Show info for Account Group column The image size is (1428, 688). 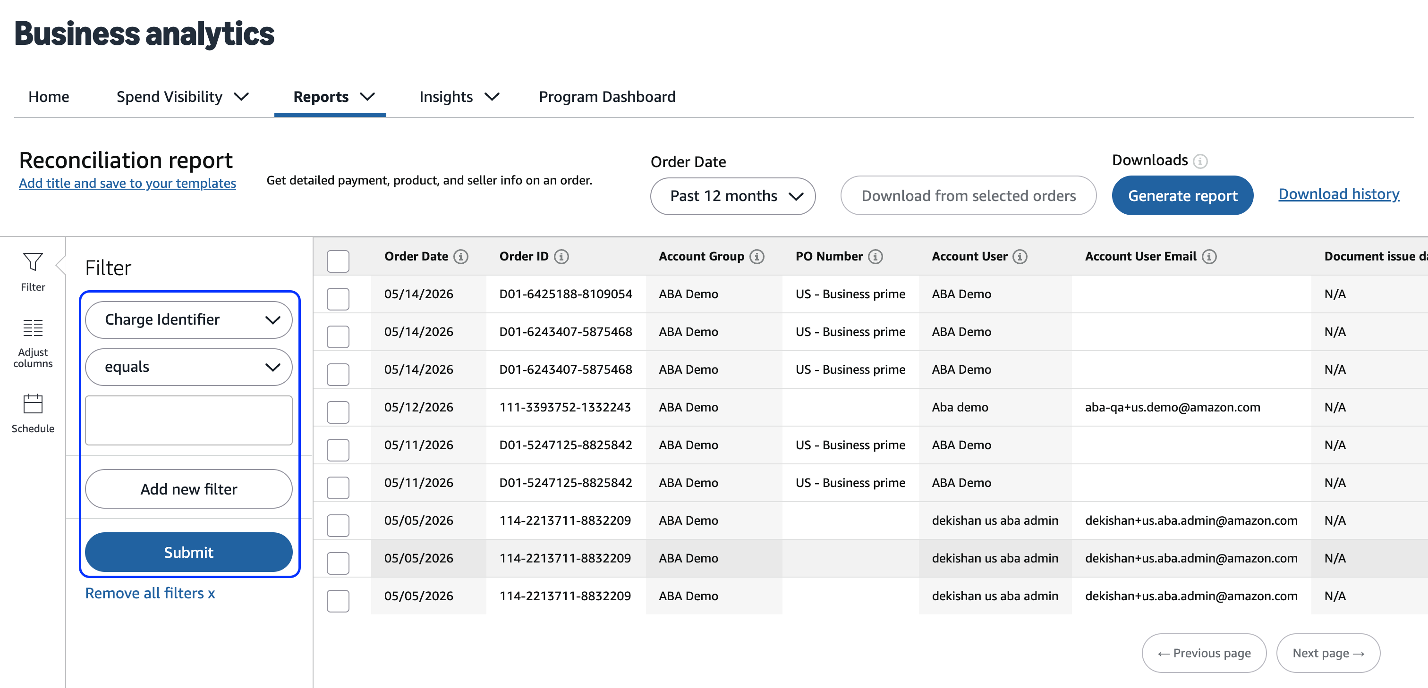tap(756, 257)
